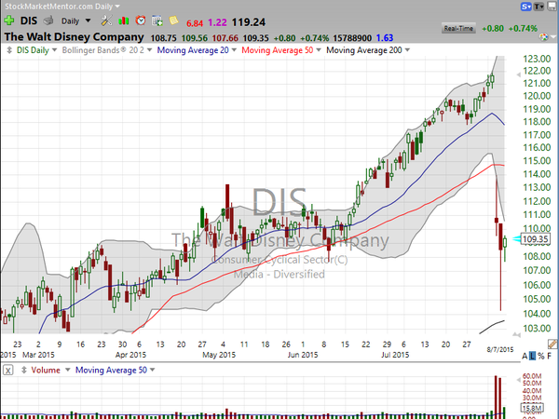The image size is (559, 419).
Task: Click the Apr 2015 time axis label
Action: pos(130,356)
